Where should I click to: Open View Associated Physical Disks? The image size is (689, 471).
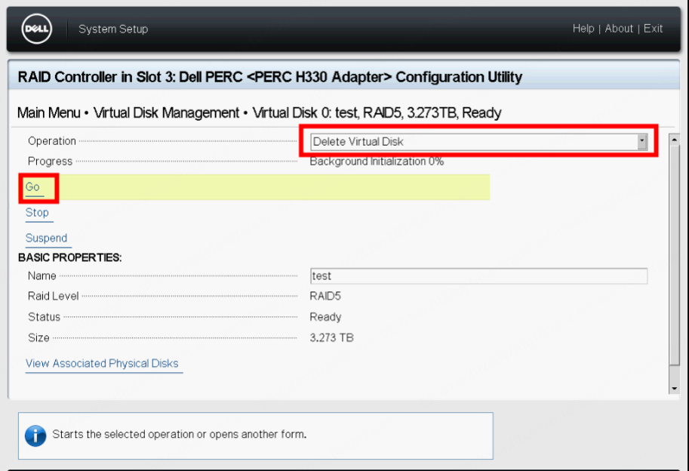point(102,363)
